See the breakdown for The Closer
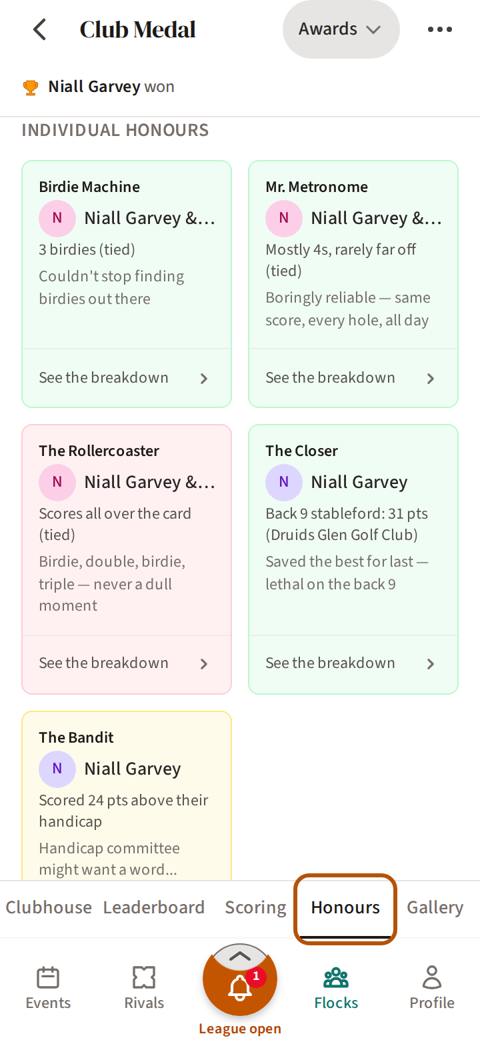The height and width of the screenshot is (1040, 480). (353, 663)
